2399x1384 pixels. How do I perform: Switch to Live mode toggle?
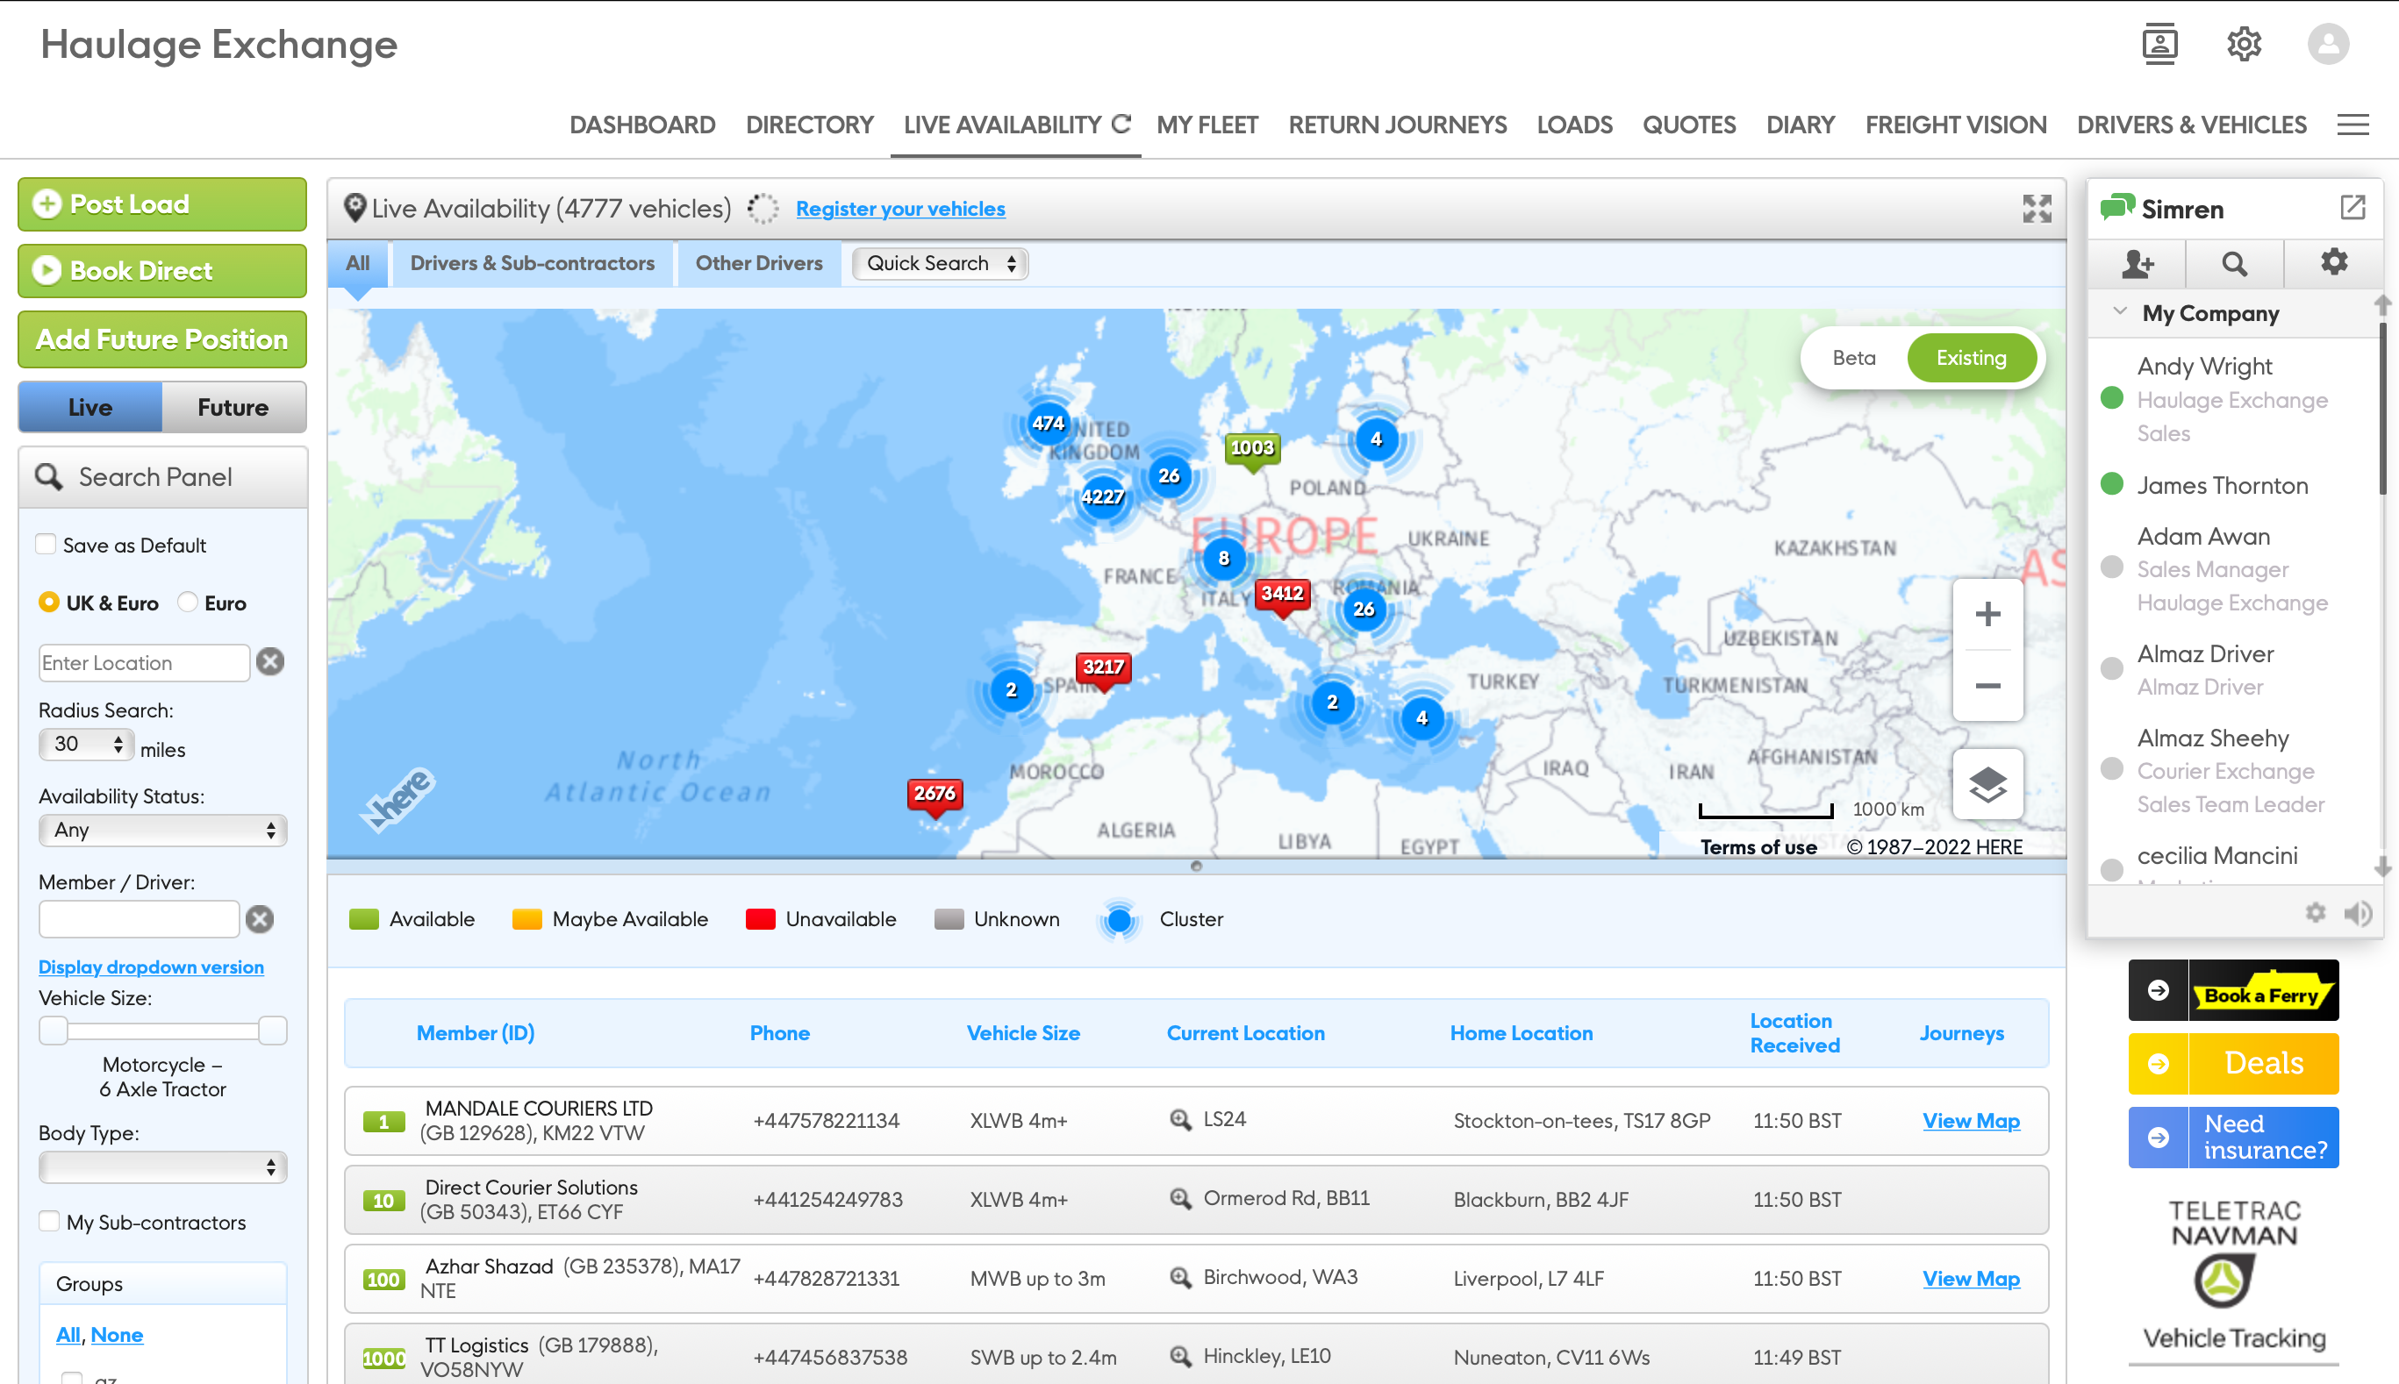click(90, 407)
